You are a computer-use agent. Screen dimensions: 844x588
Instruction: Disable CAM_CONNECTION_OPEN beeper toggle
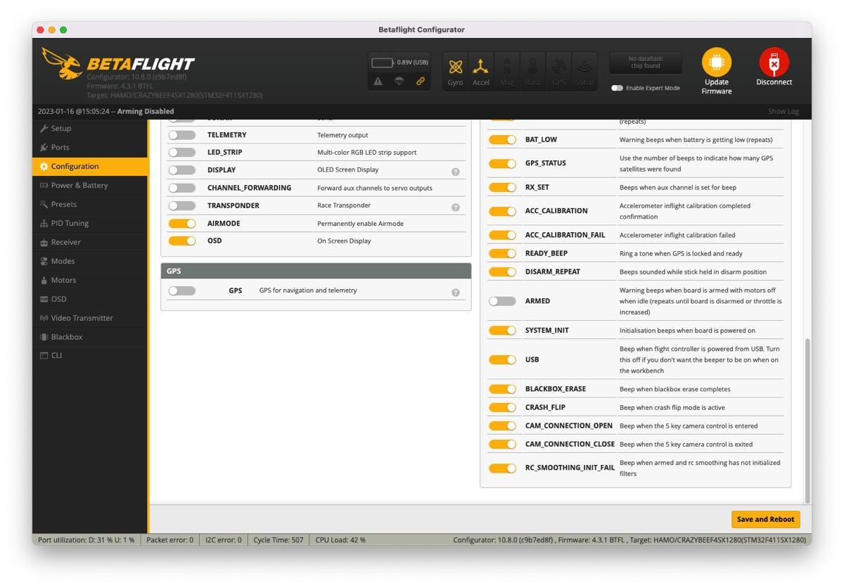pos(502,426)
